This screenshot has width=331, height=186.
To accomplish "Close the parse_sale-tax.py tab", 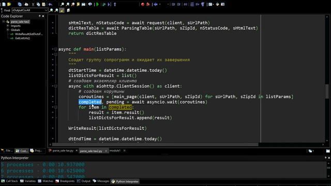I will pyautogui.click(x=77, y=150).
